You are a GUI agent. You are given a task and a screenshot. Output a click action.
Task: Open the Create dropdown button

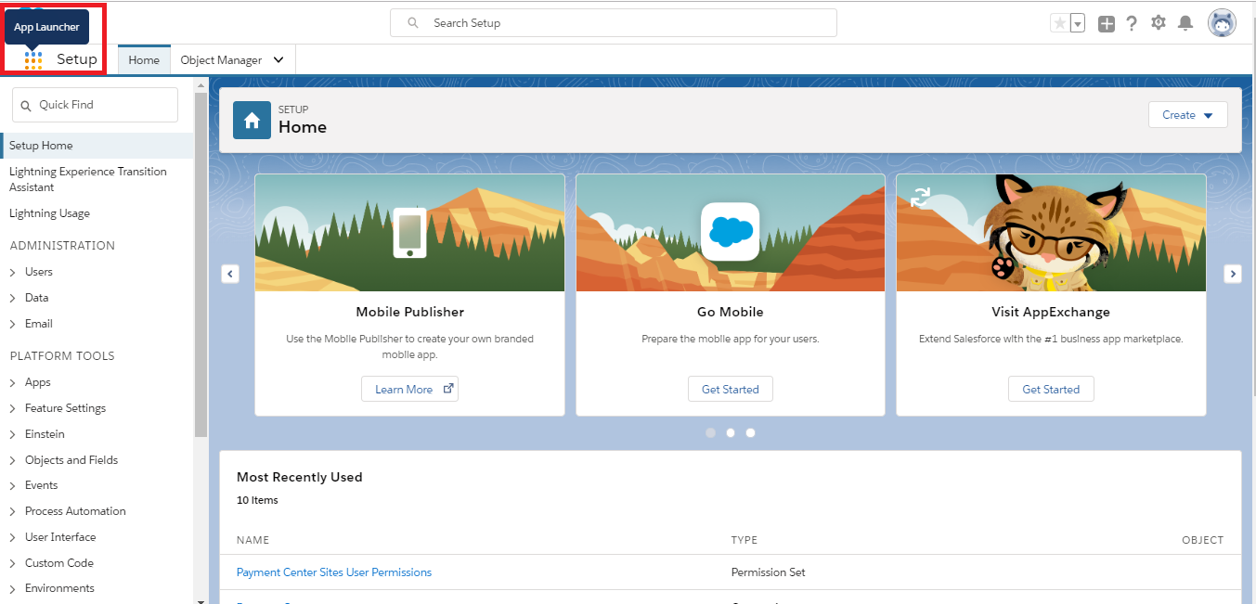click(x=1187, y=115)
